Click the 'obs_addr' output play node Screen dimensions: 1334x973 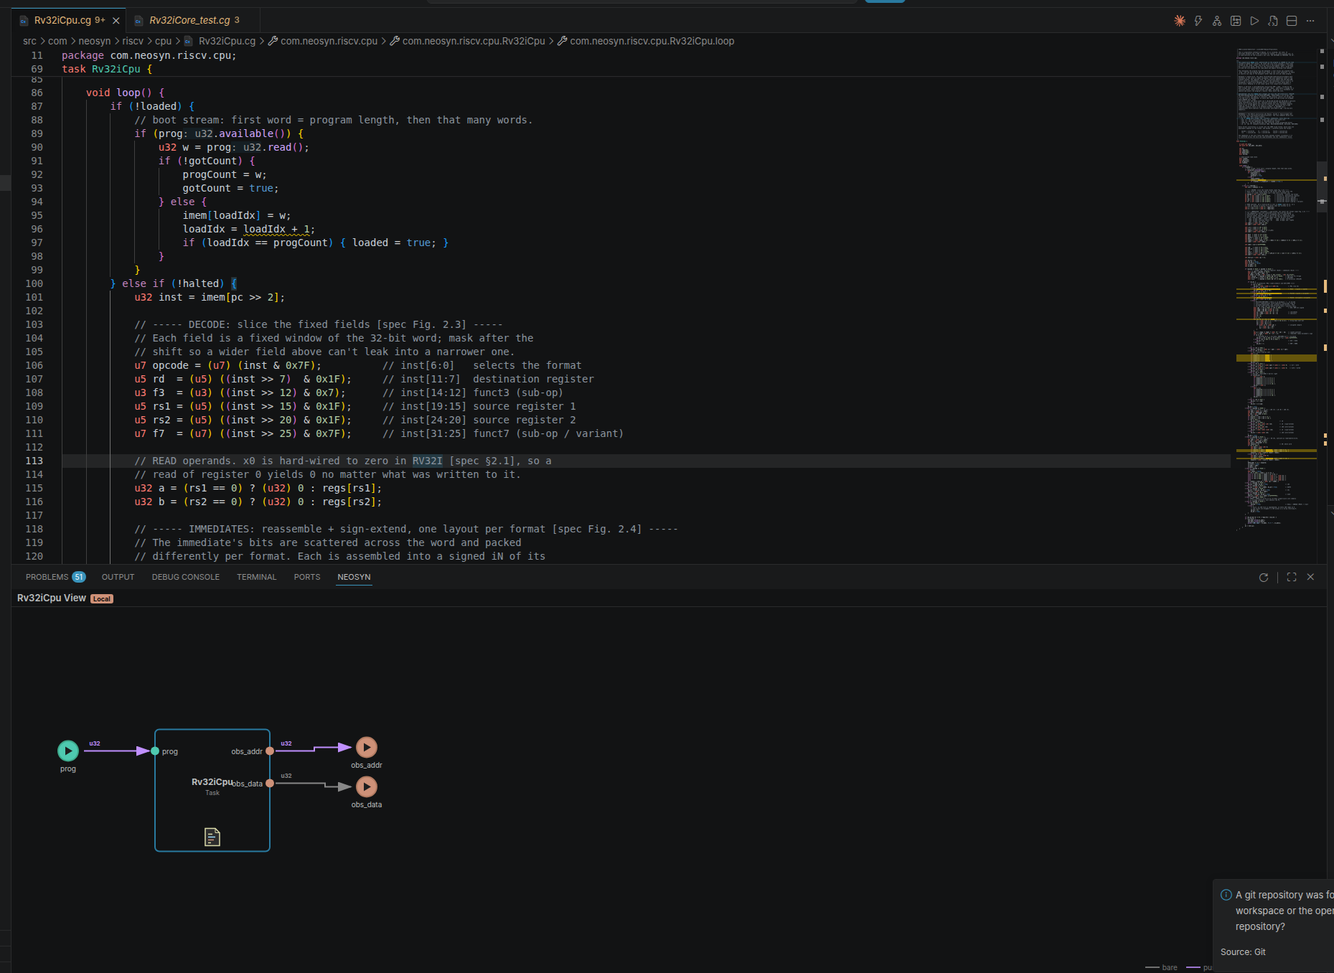[x=366, y=748]
